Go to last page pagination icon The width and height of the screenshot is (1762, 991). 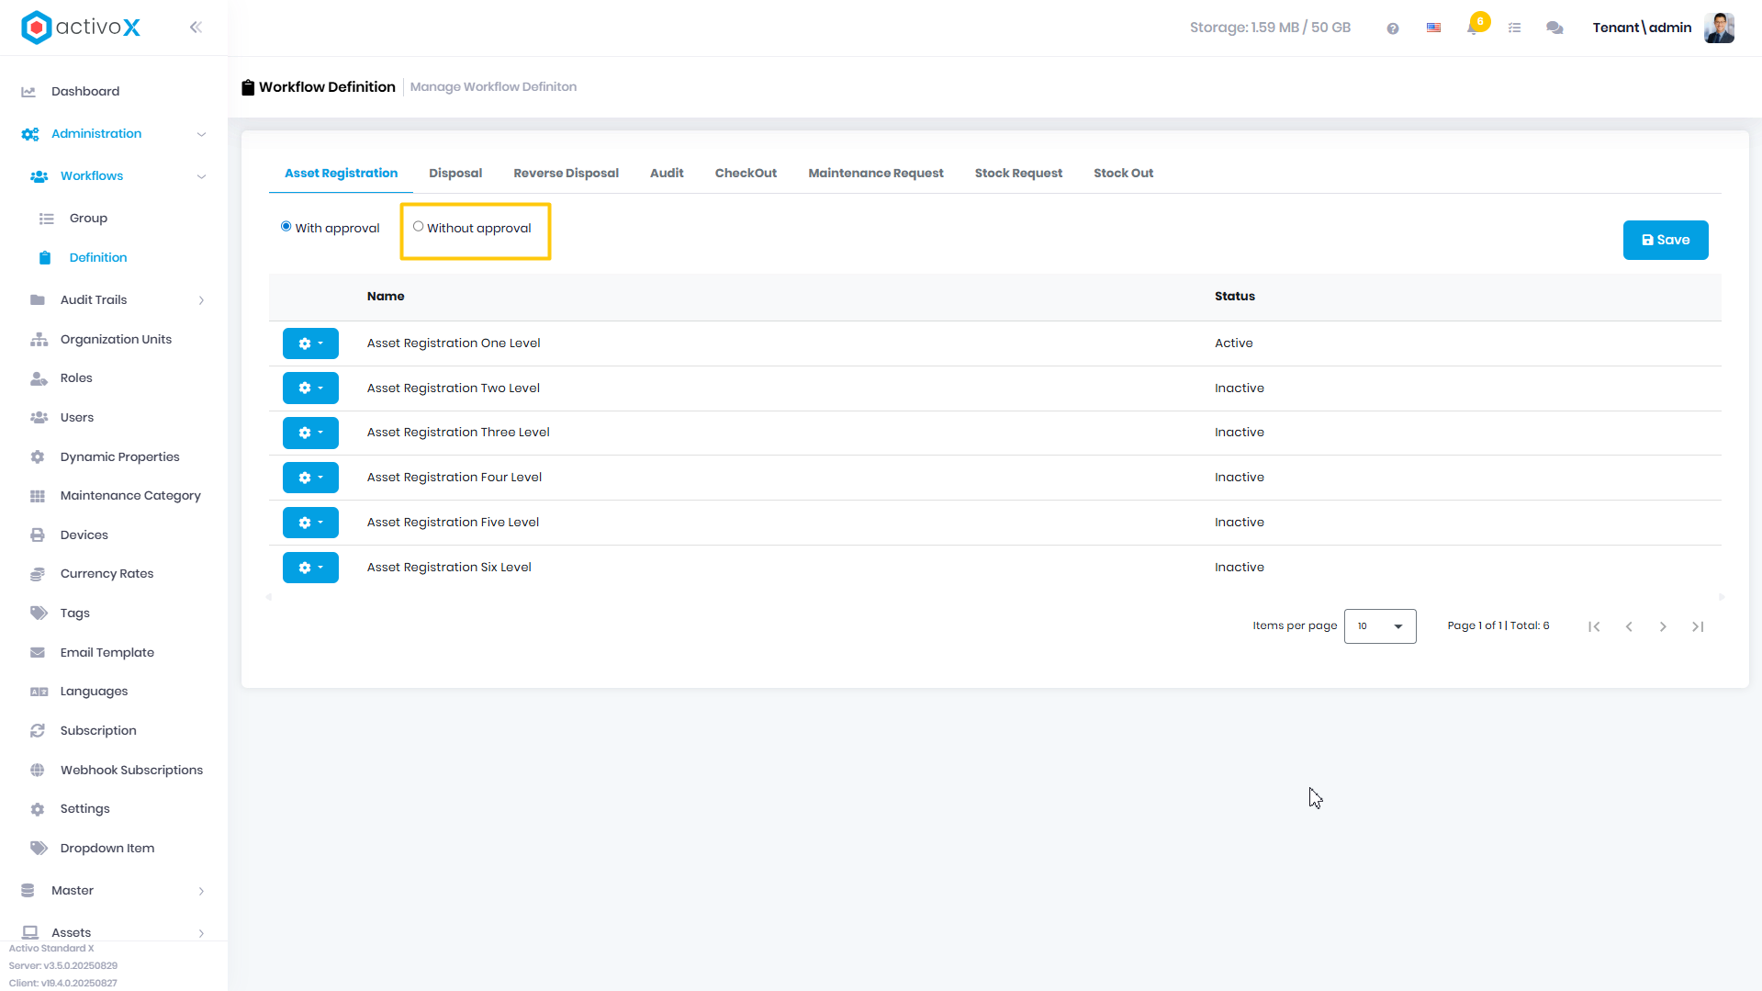(1698, 626)
